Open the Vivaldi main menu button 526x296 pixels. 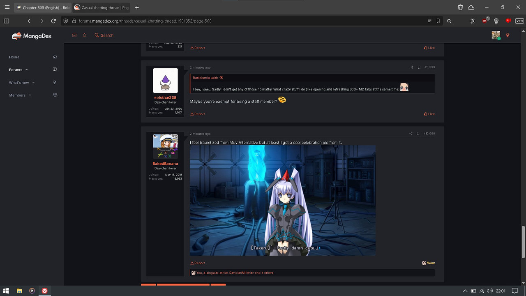click(x=7, y=7)
